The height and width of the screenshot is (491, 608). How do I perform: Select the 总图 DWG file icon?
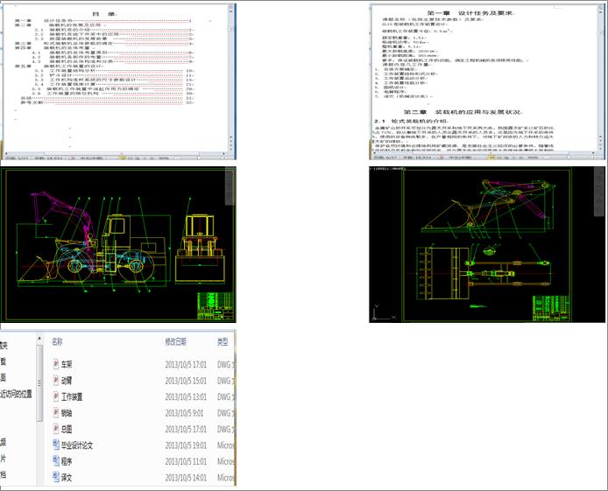56,429
